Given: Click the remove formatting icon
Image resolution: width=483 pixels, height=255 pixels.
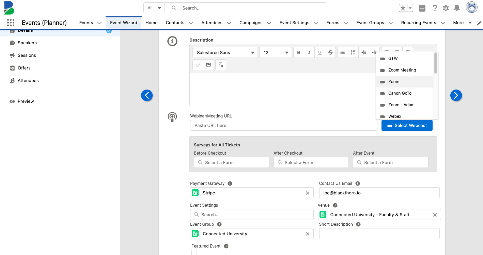Looking at the screenshot, I should tap(221, 65).
